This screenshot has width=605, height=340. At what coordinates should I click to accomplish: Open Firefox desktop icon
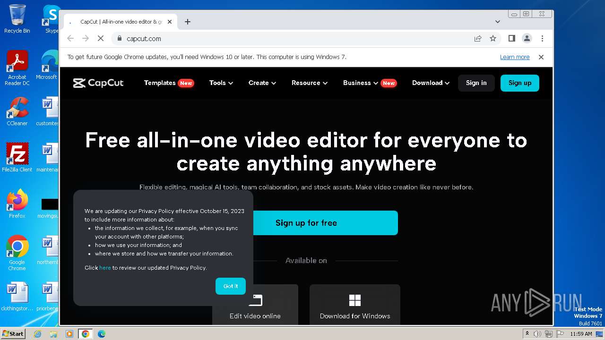(x=17, y=204)
